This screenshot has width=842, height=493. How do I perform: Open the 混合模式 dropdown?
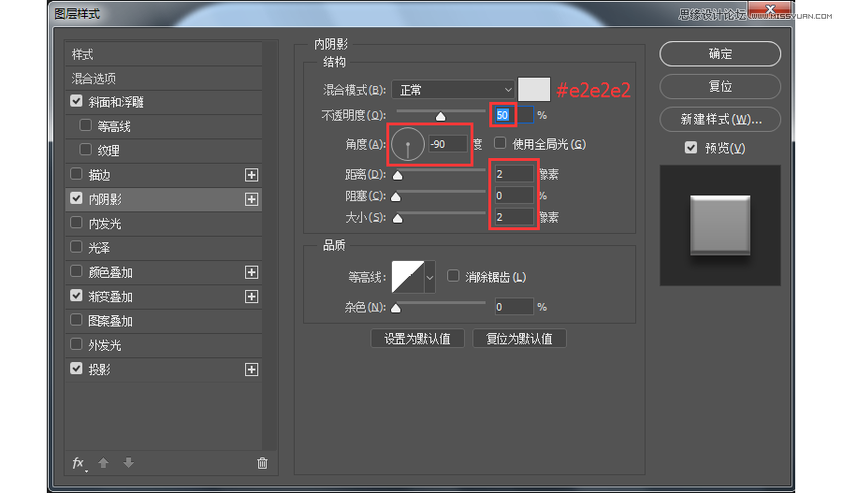[455, 90]
